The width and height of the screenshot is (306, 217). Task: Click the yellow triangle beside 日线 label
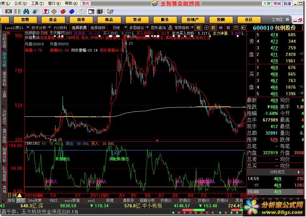click(20, 195)
